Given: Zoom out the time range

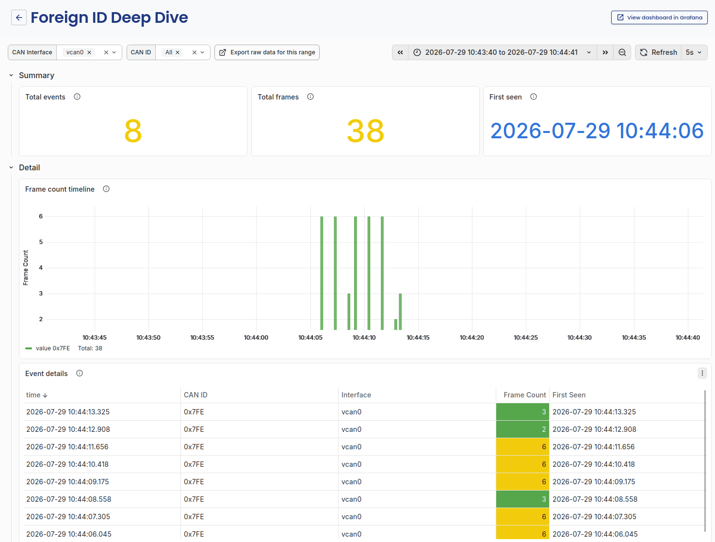Looking at the screenshot, I should (x=622, y=52).
